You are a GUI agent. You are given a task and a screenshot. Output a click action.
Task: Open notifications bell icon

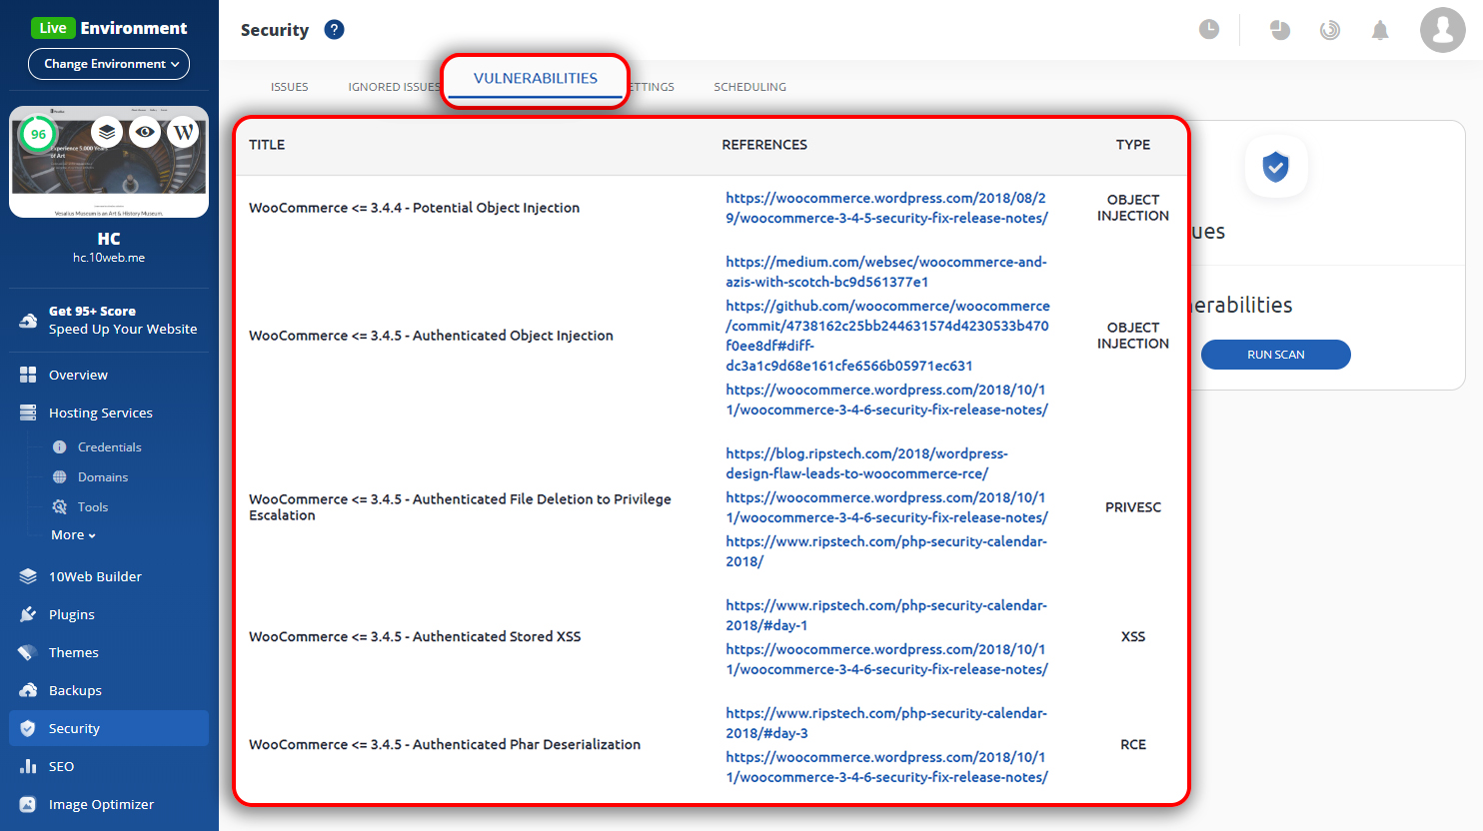coord(1380,30)
